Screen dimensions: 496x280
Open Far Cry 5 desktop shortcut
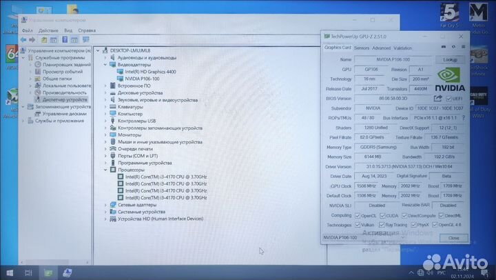coord(449,15)
